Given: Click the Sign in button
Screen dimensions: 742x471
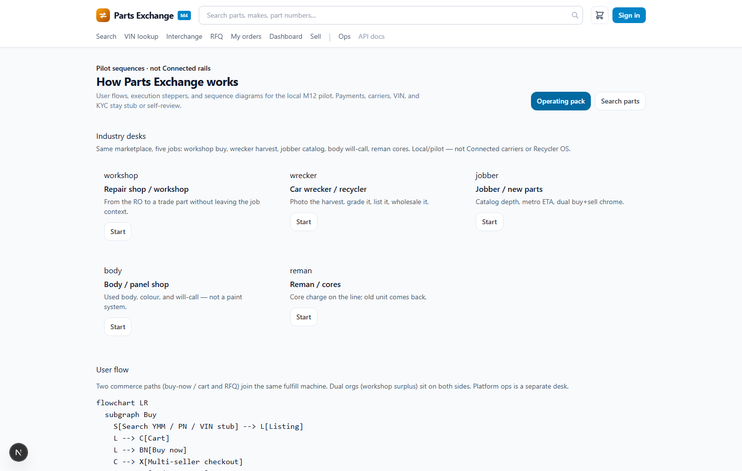Looking at the screenshot, I should pyautogui.click(x=629, y=15).
